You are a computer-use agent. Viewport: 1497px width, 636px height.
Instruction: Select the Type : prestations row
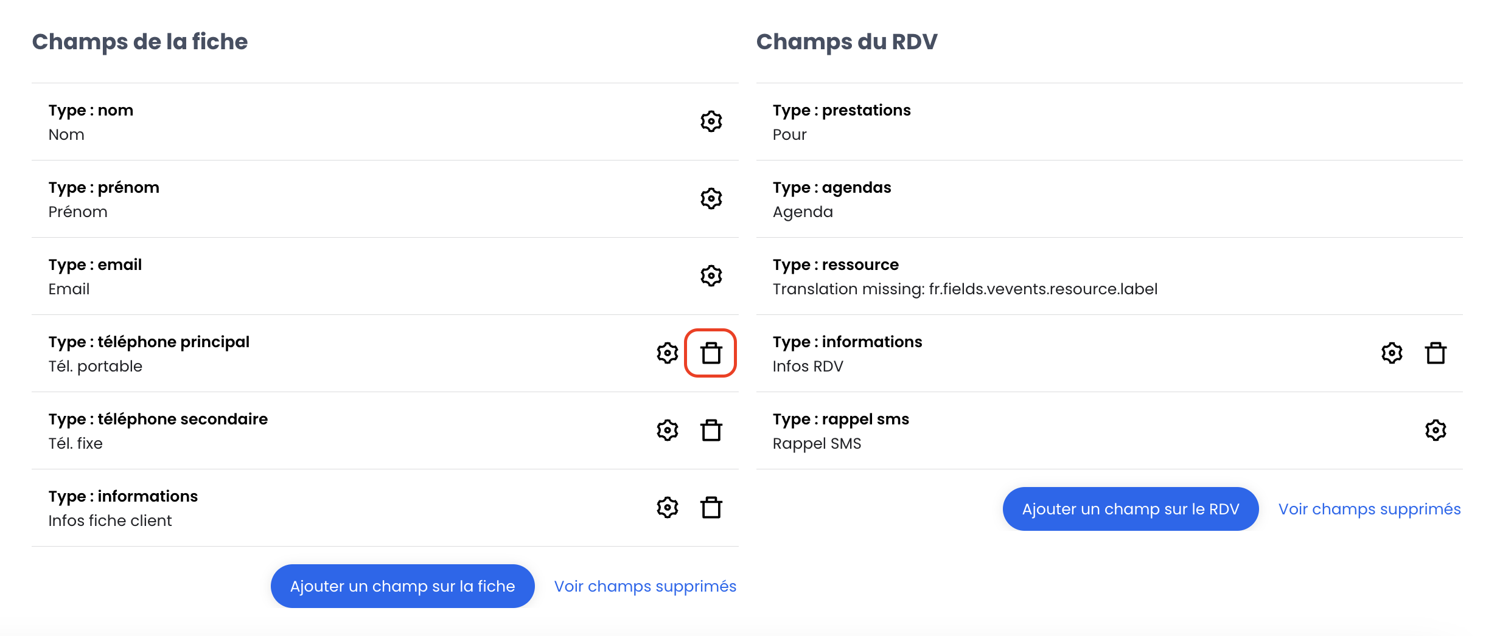click(x=1109, y=122)
